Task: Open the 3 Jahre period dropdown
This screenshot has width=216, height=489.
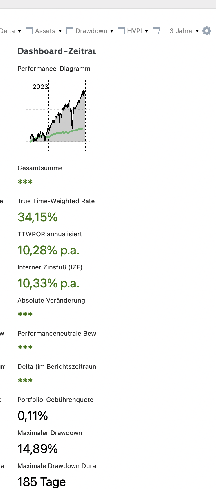Action: (184, 31)
